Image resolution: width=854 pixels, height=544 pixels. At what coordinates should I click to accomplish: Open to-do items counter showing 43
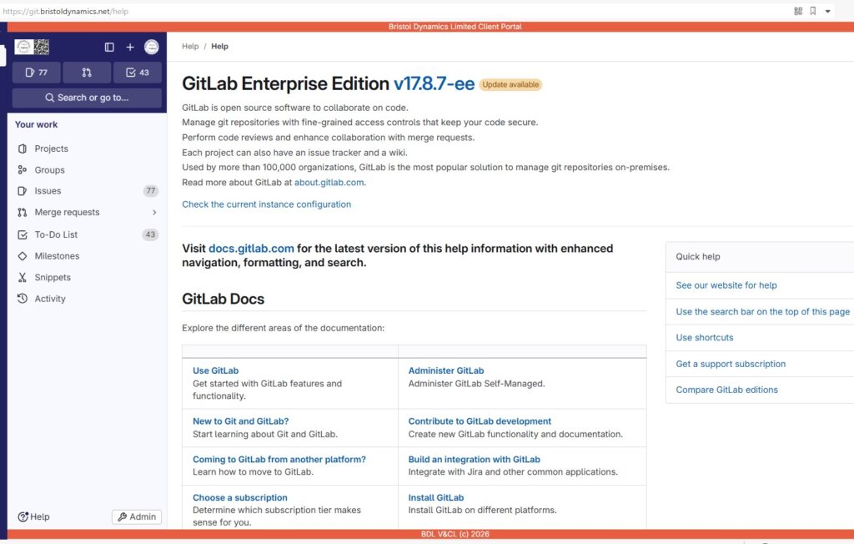tap(138, 73)
